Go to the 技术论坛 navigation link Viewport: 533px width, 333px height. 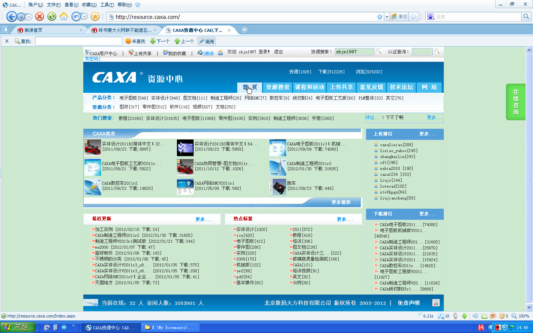pyautogui.click(x=401, y=87)
